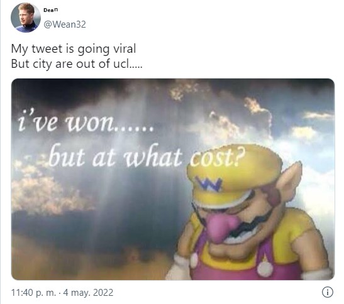Click the text 'My tweet is going viral'
This screenshot has height=304, width=344.
[74, 48]
